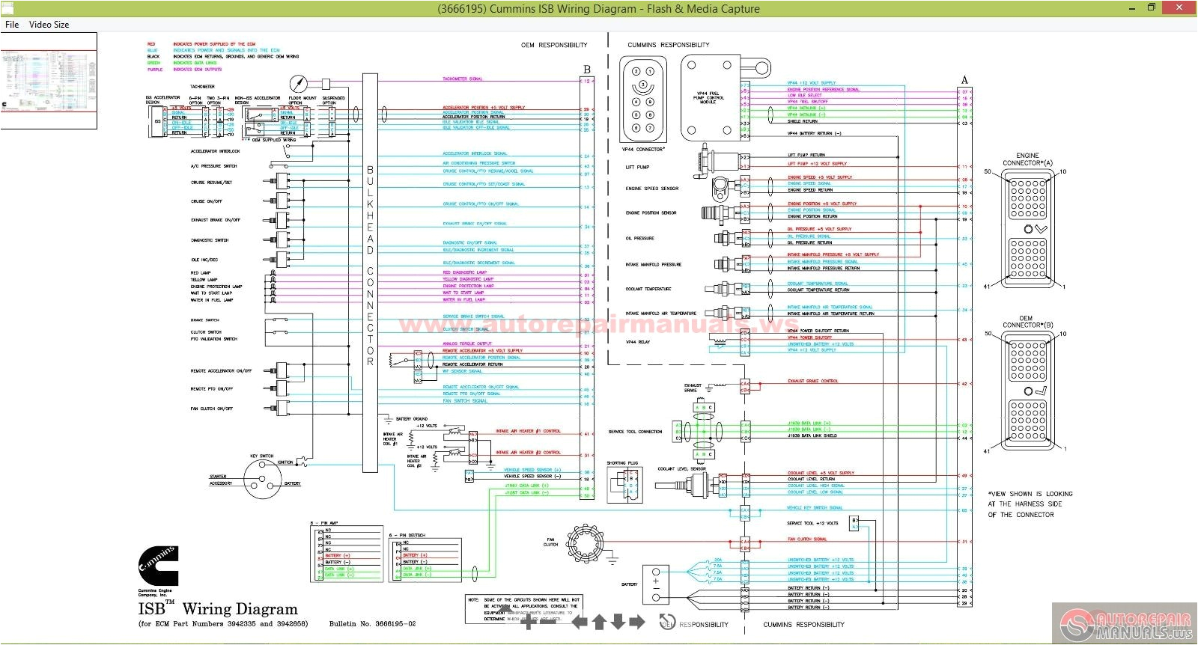Minimize the Flash & Media Capture window
Viewport: 1198px width, 645px height.
[1133, 8]
